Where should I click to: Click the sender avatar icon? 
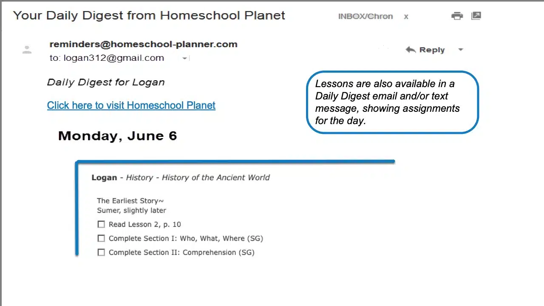coord(27,50)
